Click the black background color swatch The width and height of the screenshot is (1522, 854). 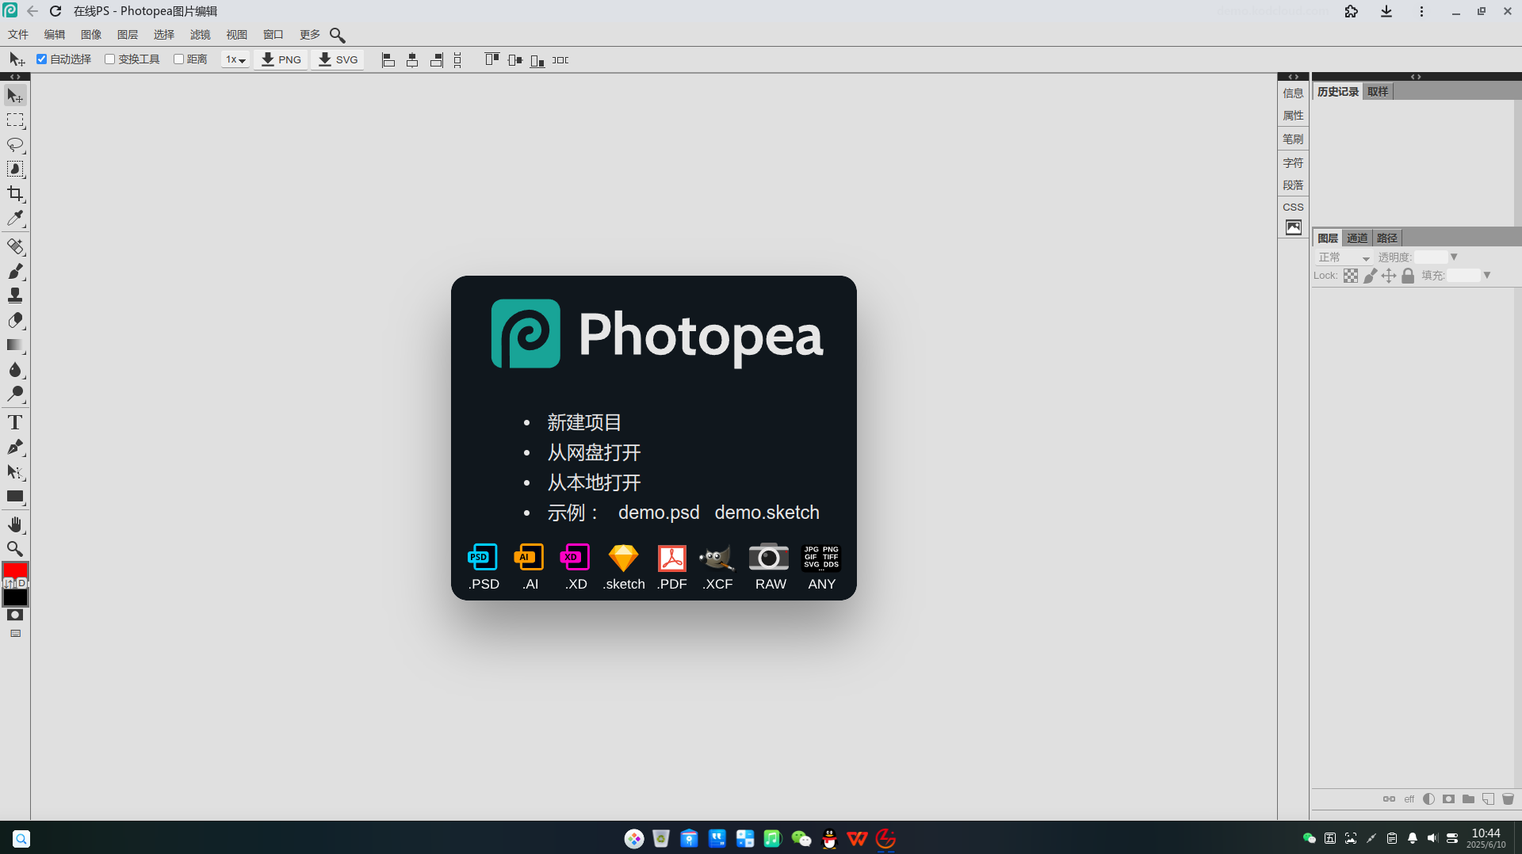click(x=15, y=597)
